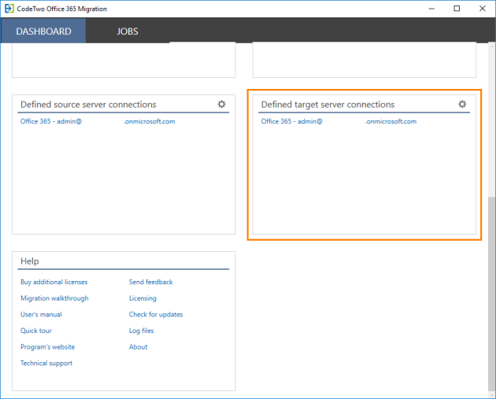
Task: Click the Send feedback link
Action: click(x=151, y=282)
